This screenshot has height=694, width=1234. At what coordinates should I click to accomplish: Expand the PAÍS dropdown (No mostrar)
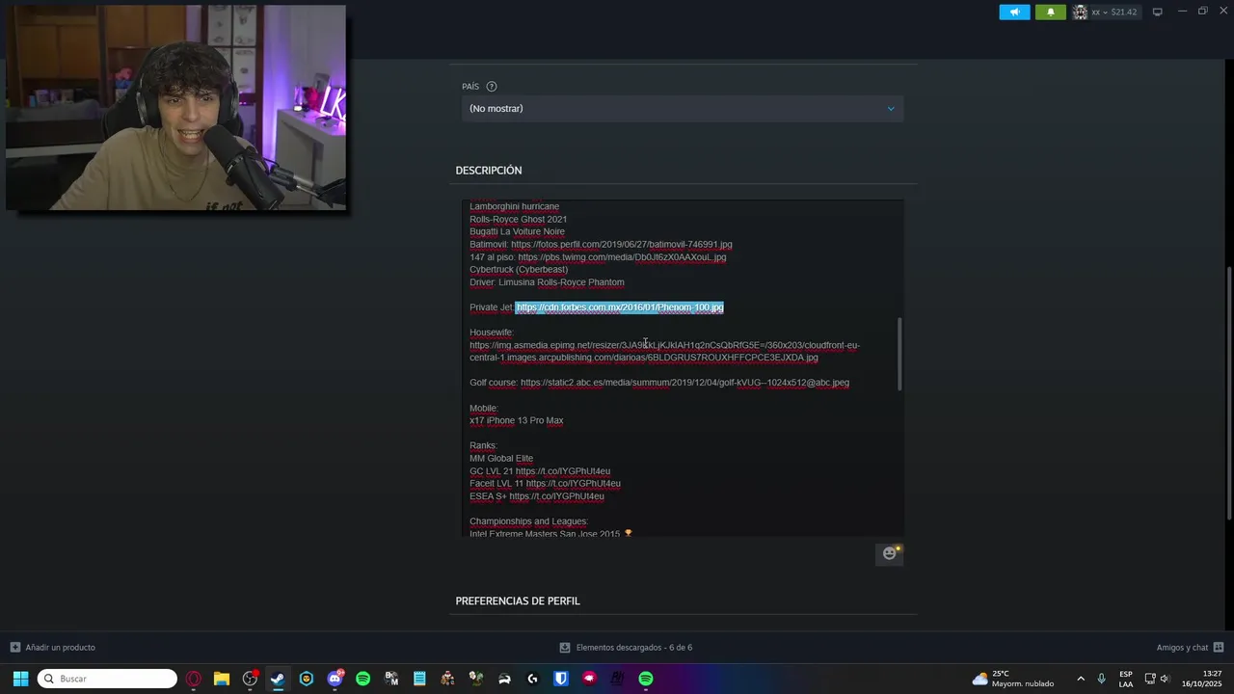click(683, 109)
